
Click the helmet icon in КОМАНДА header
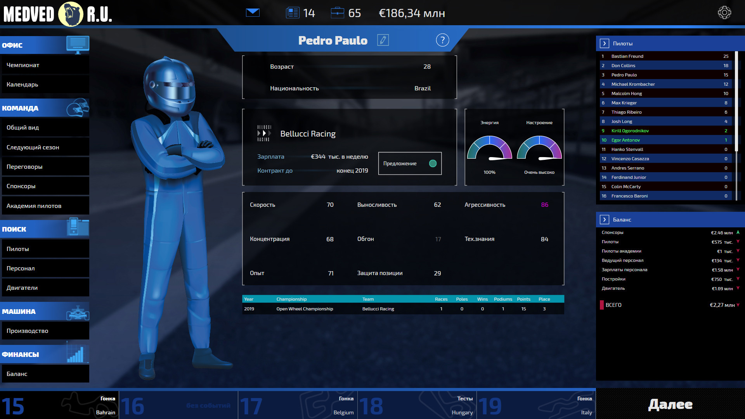coord(78,107)
